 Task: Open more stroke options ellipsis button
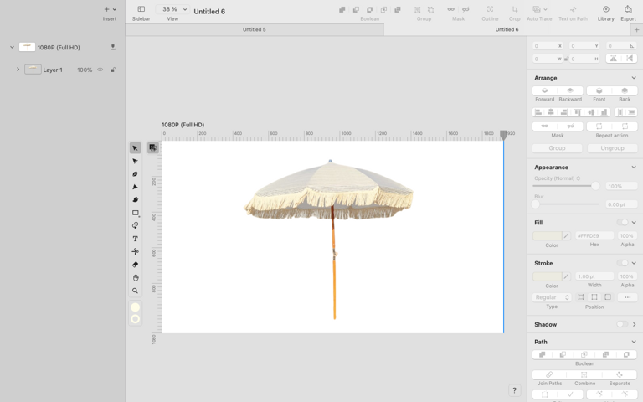(627, 297)
